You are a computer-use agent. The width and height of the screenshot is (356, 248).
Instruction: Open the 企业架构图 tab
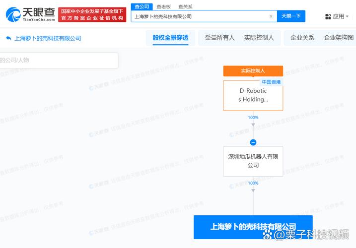pyautogui.click(x=339, y=38)
